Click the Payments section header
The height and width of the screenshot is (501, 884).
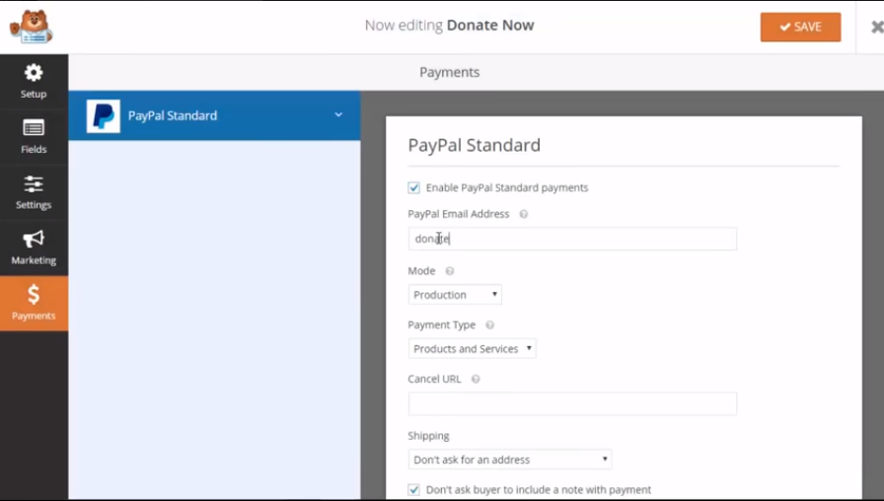(x=449, y=72)
